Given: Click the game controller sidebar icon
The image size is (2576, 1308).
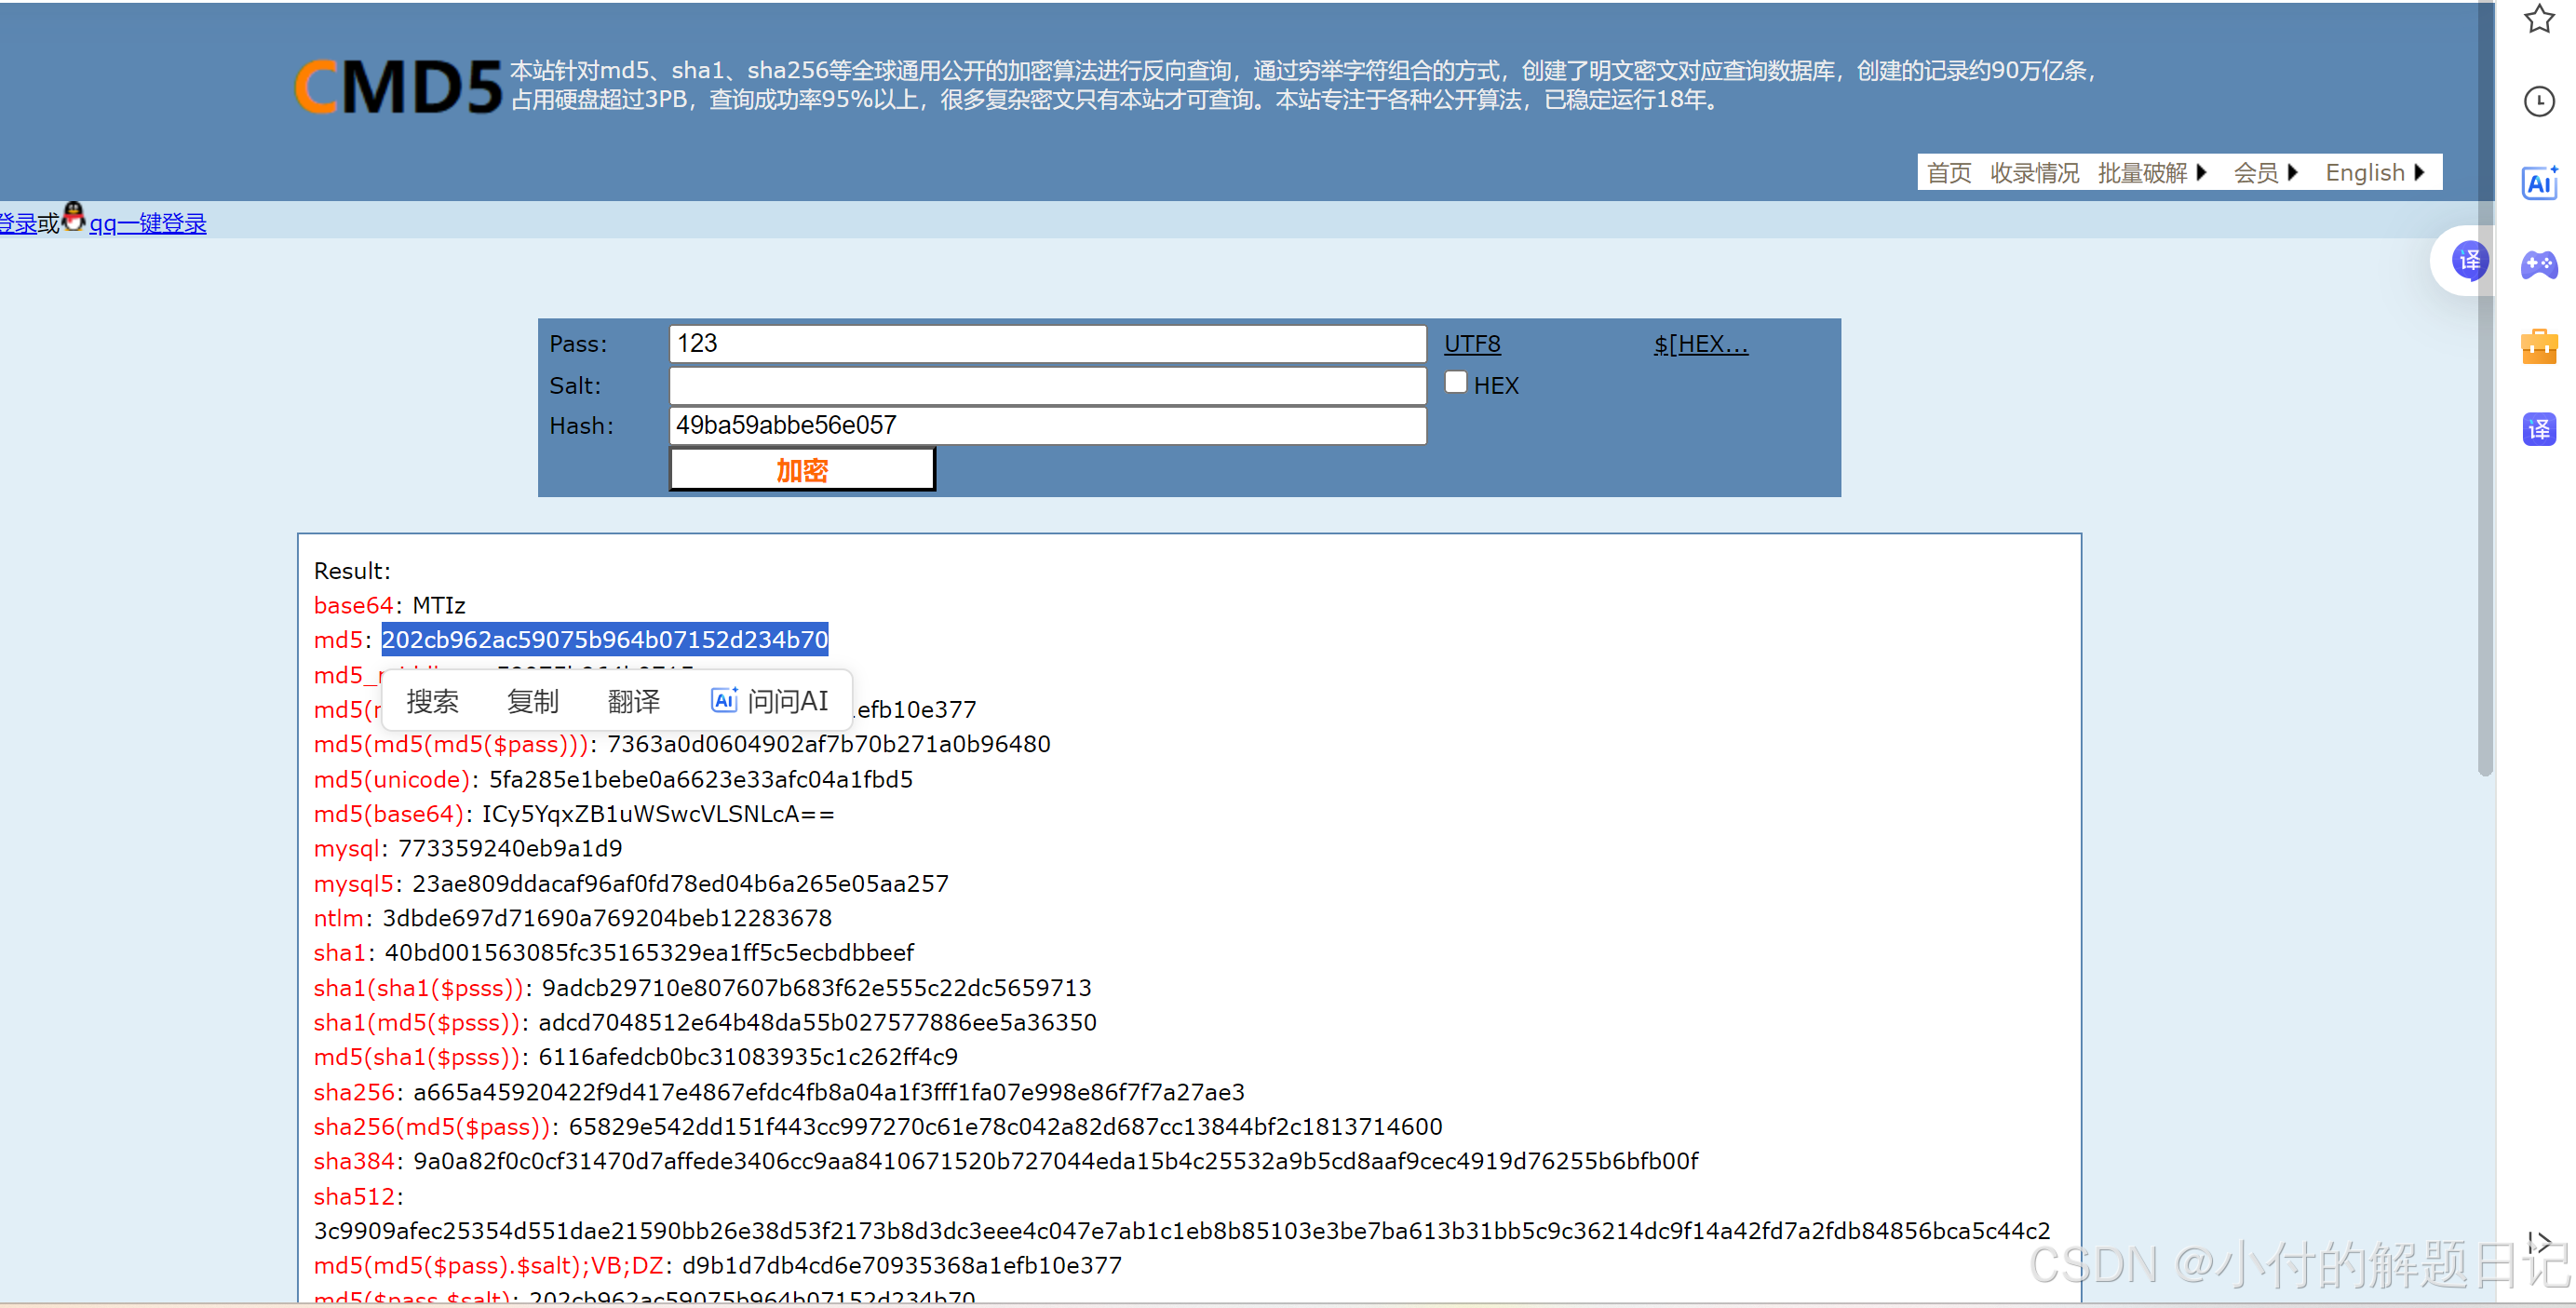Looking at the screenshot, I should pyautogui.click(x=2539, y=265).
